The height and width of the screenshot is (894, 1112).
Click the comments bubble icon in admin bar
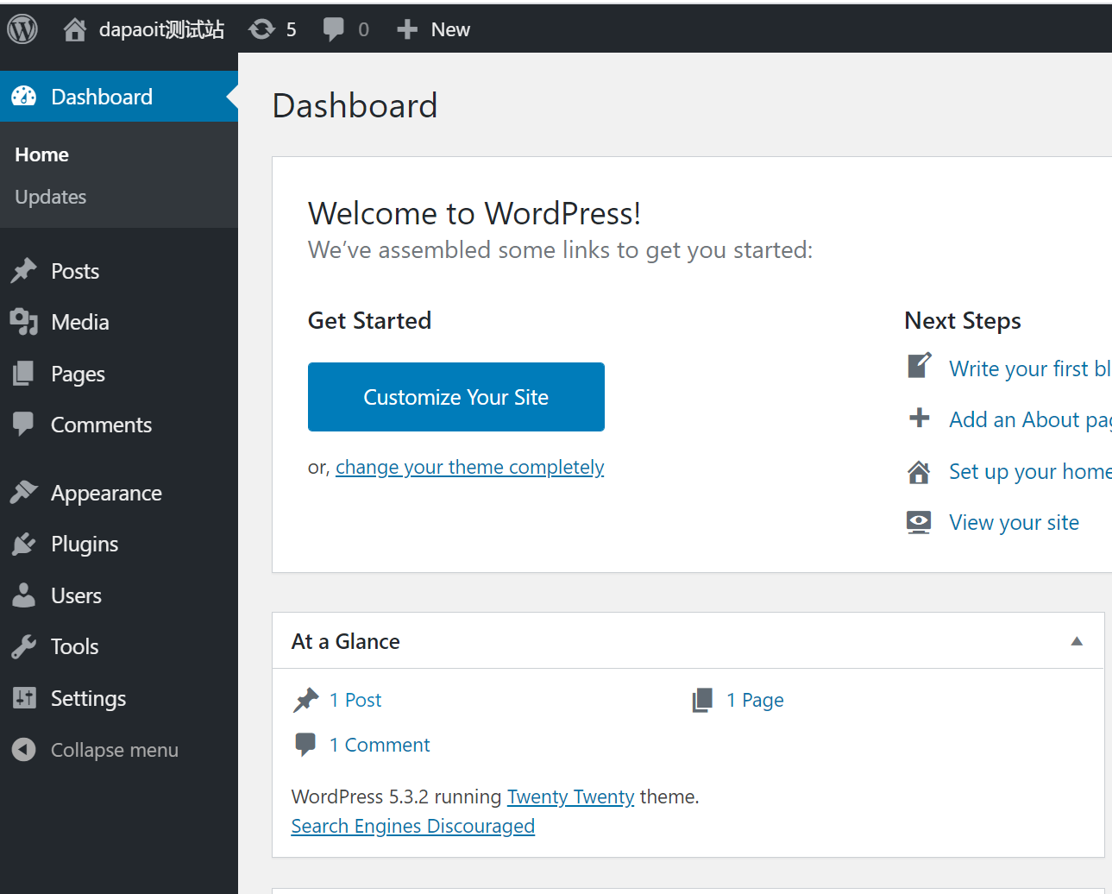pos(334,29)
